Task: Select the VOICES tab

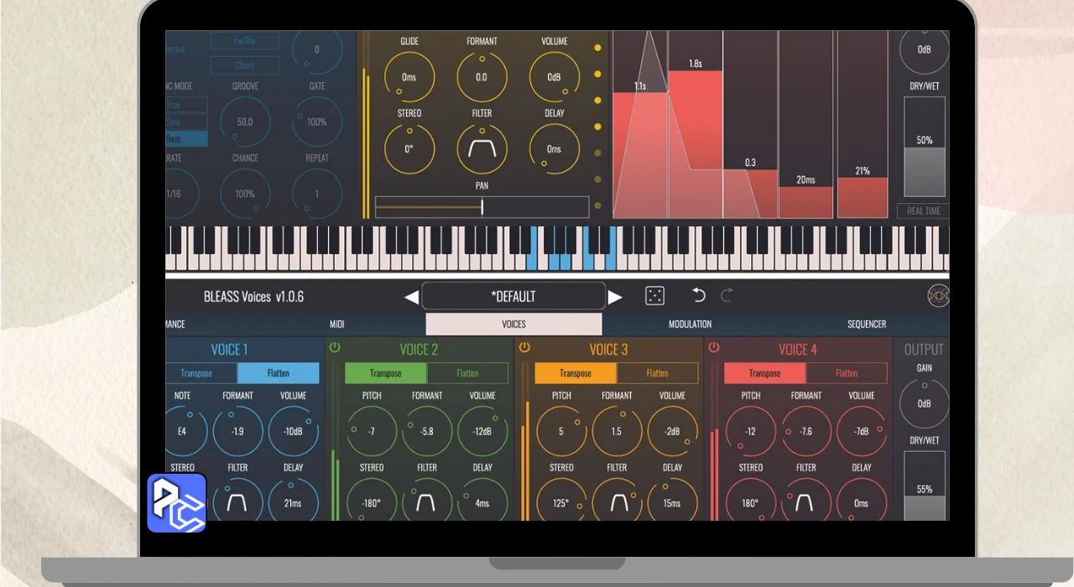Action: point(514,325)
